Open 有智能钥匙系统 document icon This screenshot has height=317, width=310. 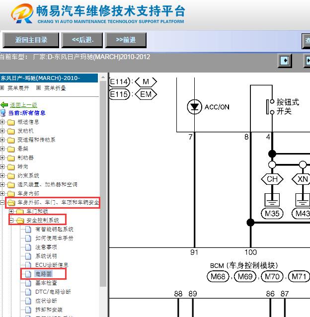(28, 229)
